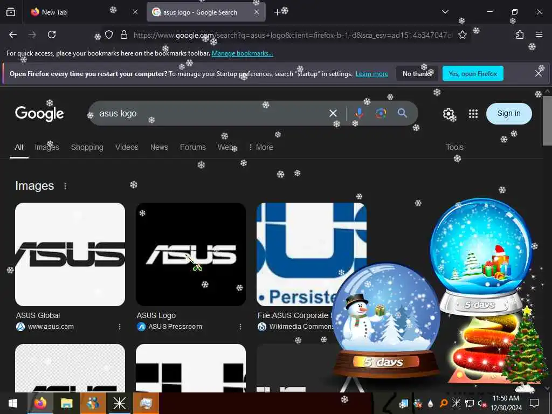Screen dimensions: 552x414
Task: Clear the search query with X
Action: coord(333,113)
